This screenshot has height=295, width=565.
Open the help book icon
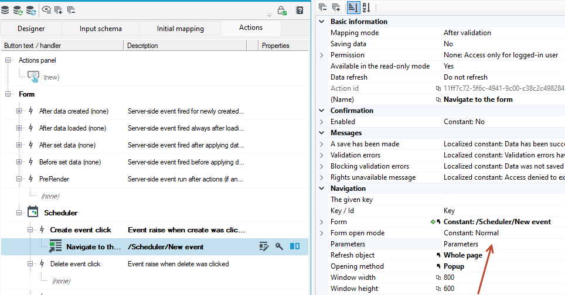(x=299, y=11)
